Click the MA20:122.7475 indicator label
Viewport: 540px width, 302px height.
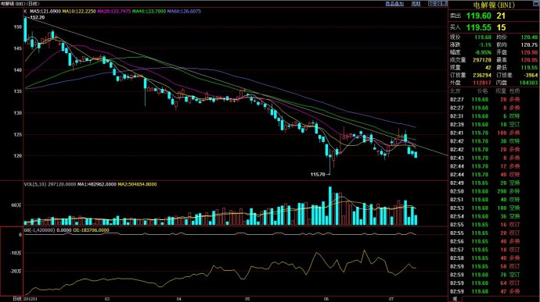114,12
